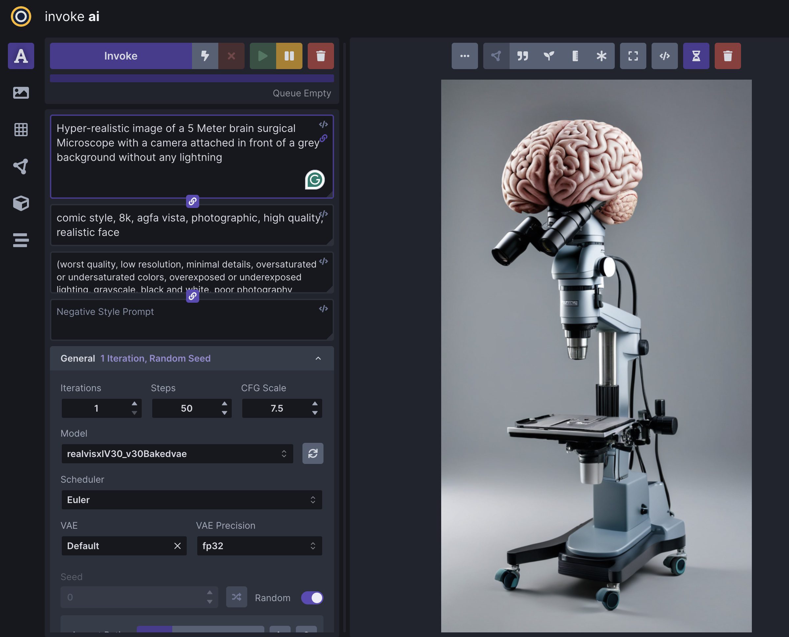The width and height of the screenshot is (789, 637).
Task: Use seed sprout icon
Action: click(549, 56)
